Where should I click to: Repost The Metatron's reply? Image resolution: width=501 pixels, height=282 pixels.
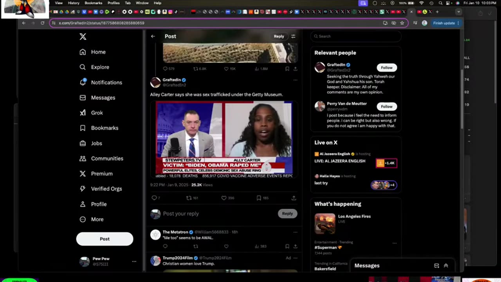[x=196, y=246]
